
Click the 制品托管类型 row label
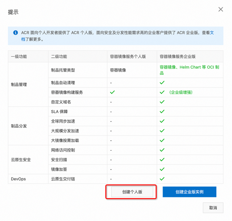pos(63,70)
